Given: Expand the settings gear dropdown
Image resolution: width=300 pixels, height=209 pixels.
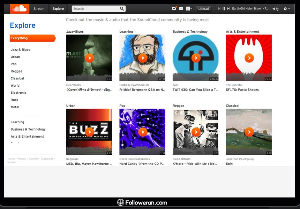Looking at the screenshot, I should 286,9.
